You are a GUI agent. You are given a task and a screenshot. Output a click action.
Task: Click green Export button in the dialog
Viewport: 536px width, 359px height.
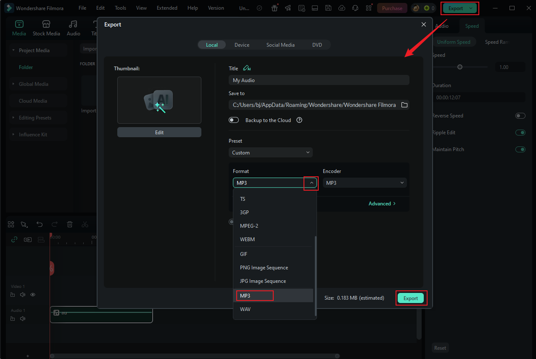tap(411, 298)
